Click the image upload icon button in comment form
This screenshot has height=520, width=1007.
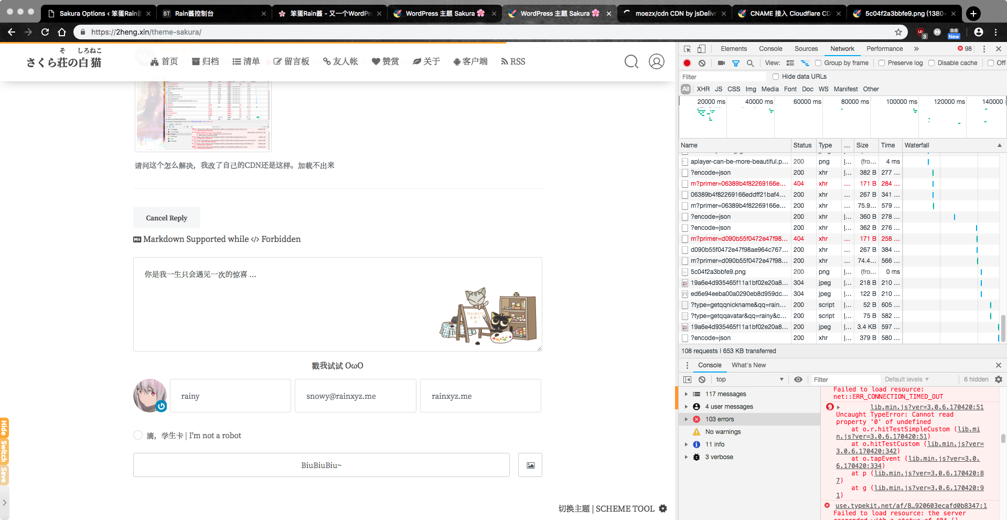(x=530, y=465)
